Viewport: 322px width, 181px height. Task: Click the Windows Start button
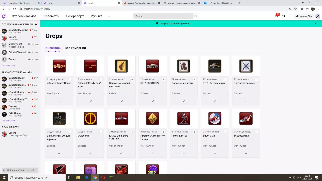[4, 177]
